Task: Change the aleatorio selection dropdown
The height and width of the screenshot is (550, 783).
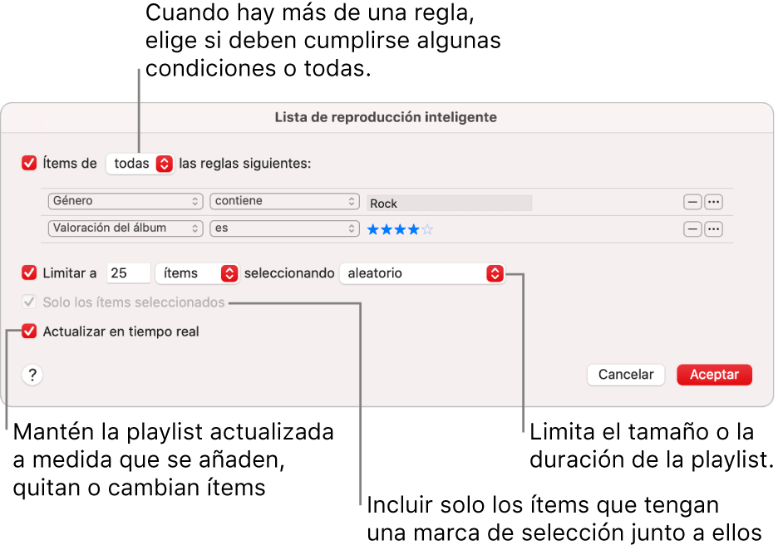Action: 421,273
